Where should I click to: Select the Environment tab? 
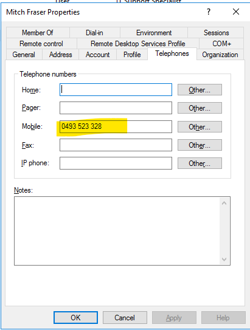[154, 33]
